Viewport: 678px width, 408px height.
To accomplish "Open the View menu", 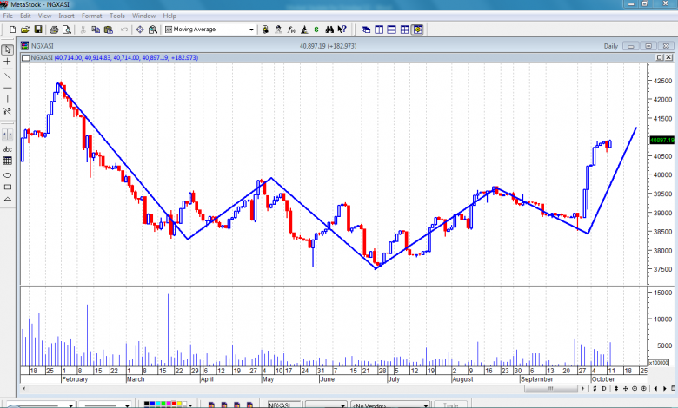I will point(44,16).
